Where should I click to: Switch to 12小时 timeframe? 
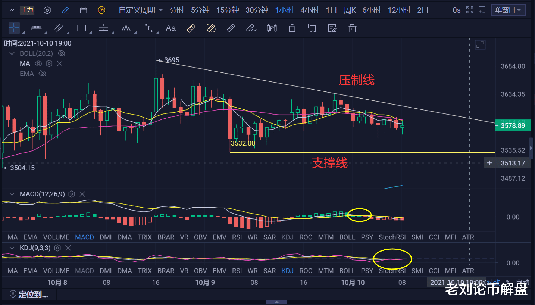tap(399, 10)
